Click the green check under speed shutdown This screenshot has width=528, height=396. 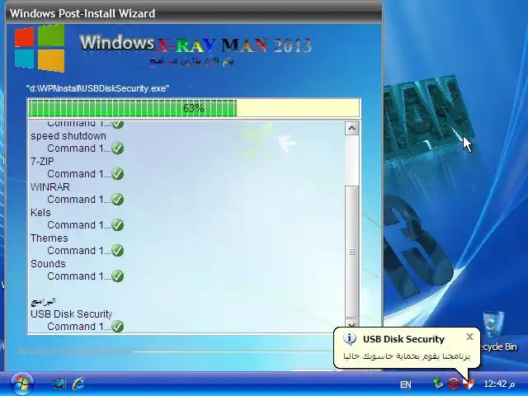[x=117, y=148]
